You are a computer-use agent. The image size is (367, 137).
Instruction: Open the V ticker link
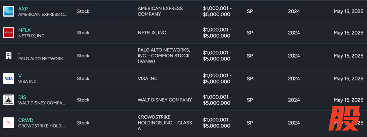20,76
